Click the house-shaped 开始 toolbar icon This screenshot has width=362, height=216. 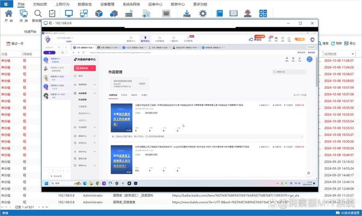pyautogui.click(x=9, y=14)
